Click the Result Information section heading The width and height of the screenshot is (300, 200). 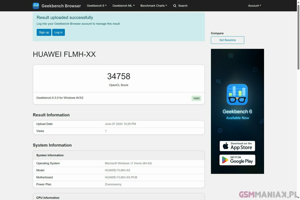51,115
